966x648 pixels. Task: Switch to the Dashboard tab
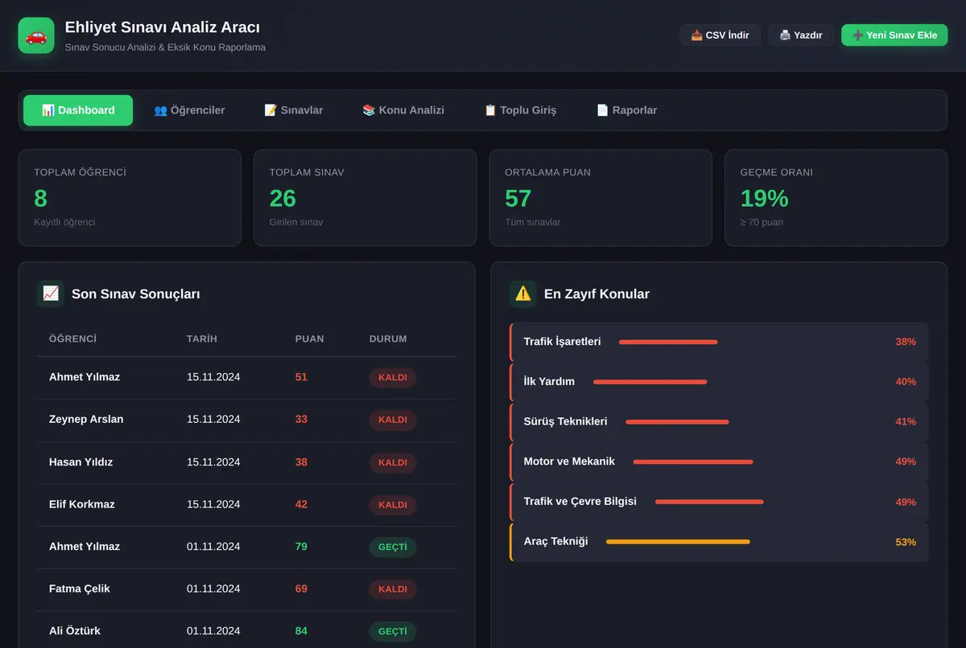[78, 110]
